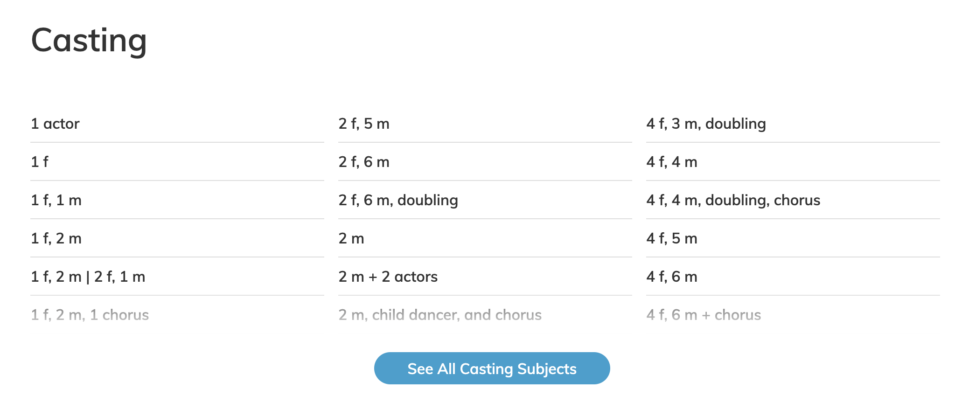Choose "2 m, child dancer, and chorus"
The width and height of the screenshot is (976, 403).
pos(439,315)
